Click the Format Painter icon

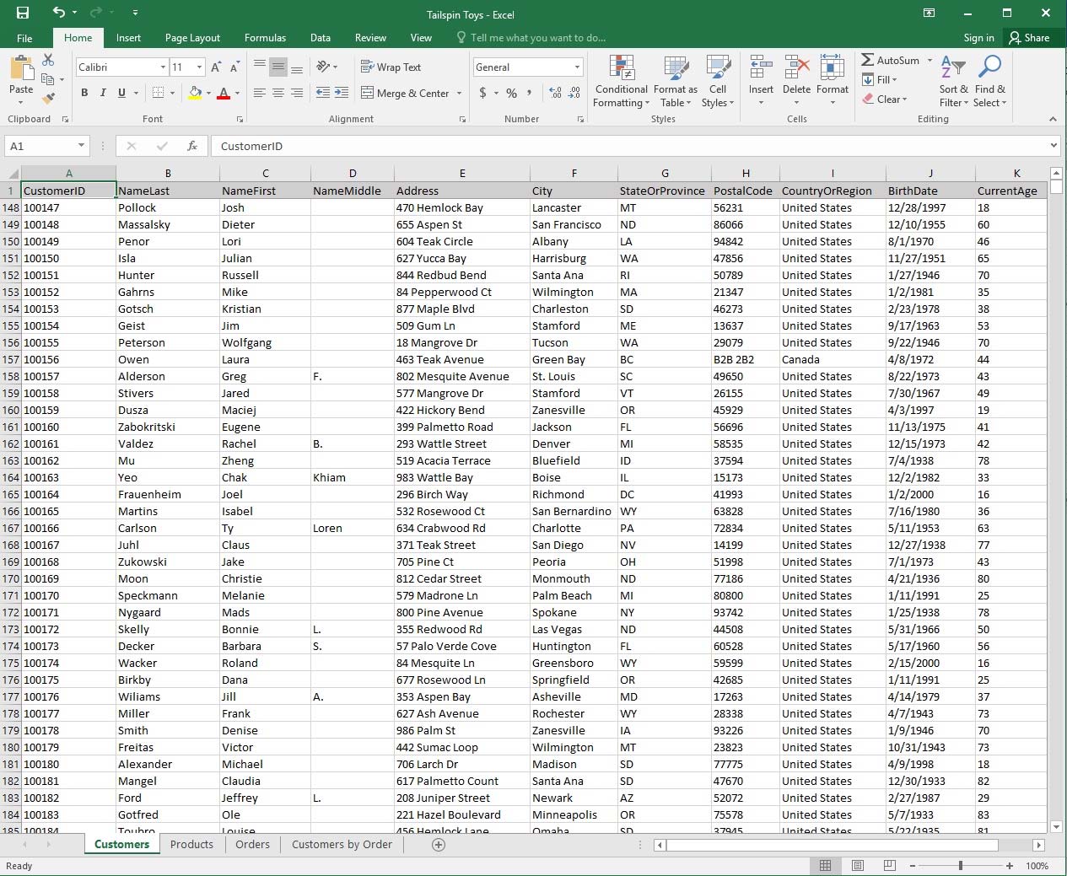[48, 99]
